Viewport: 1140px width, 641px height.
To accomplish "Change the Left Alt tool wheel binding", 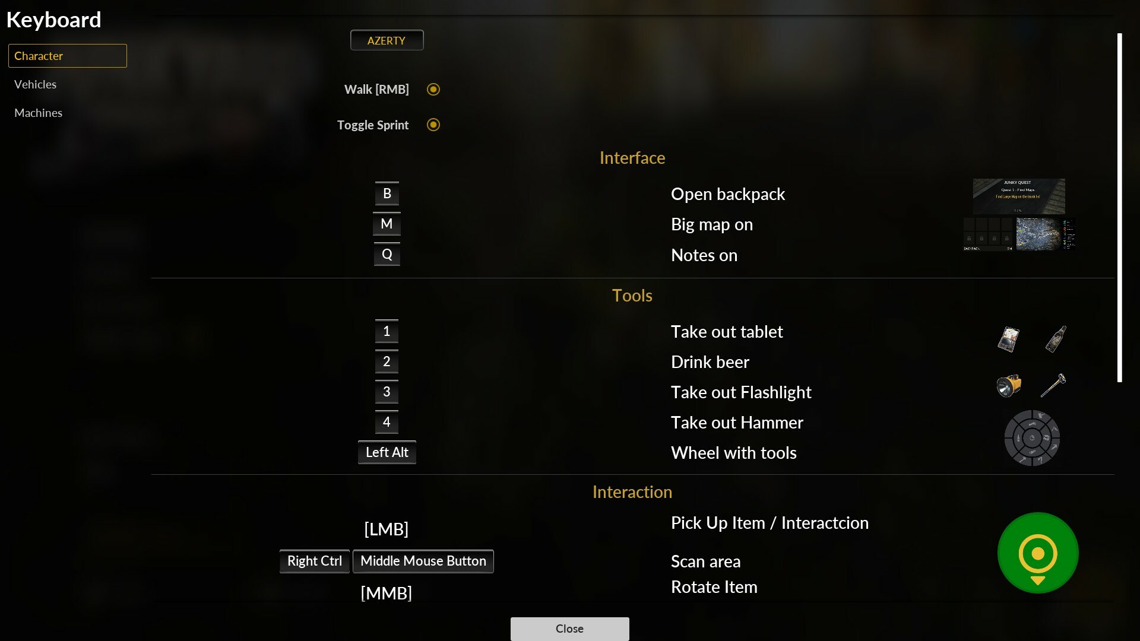I will click(x=387, y=452).
